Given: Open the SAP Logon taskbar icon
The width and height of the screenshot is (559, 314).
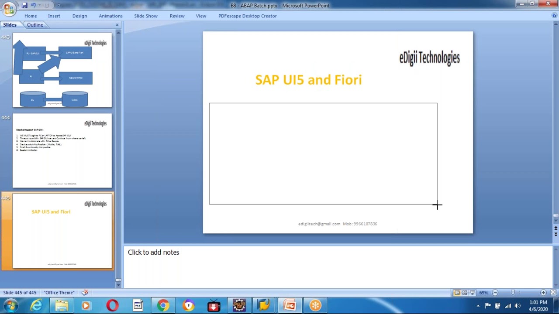Looking at the screenshot, I should 264,306.
